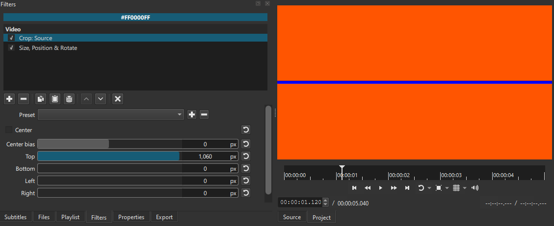Viewport: 554px width, 226px height.
Task: Open the Preset dropdown list
Action: 111,114
